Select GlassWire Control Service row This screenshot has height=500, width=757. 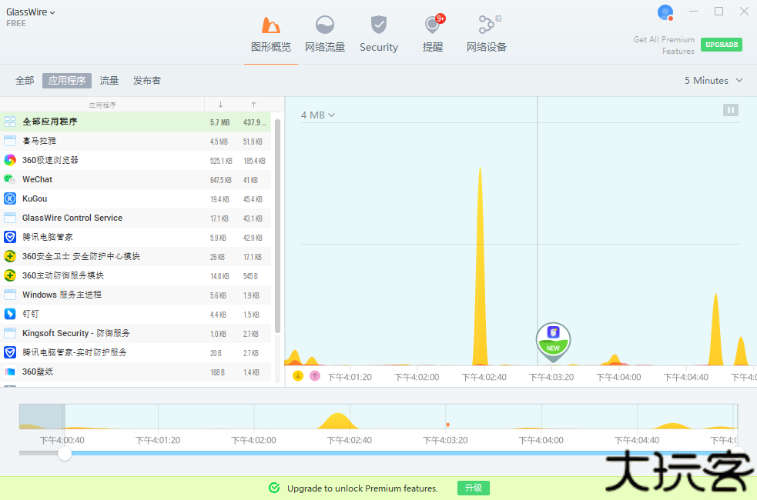136,218
